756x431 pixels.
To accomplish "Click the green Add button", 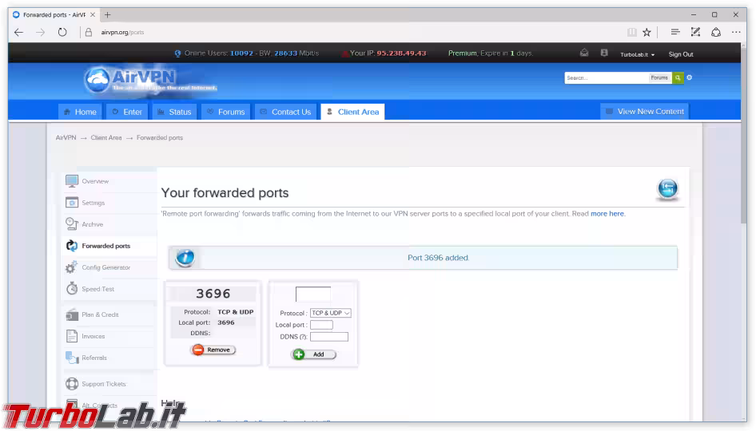I will 313,355.
